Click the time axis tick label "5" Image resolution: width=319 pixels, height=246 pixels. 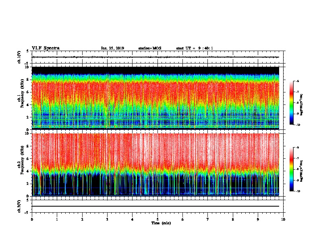157,219
